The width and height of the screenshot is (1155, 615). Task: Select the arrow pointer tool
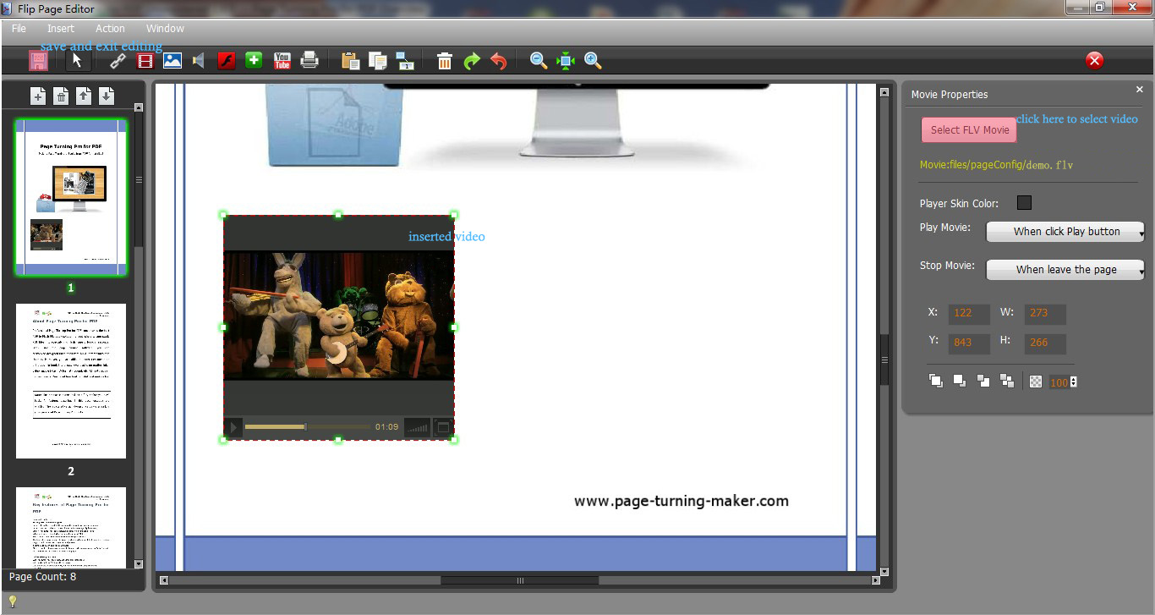point(77,61)
